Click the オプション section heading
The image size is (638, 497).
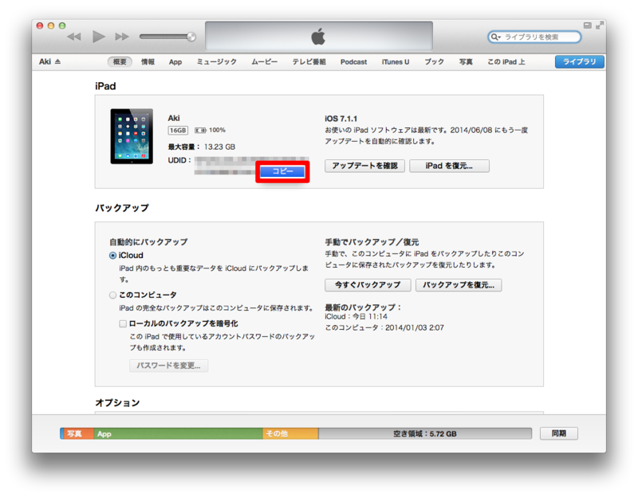coord(117,403)
